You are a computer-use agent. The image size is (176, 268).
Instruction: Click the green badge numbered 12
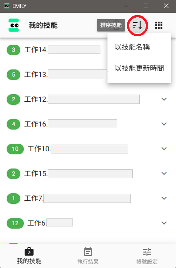click(15, 223)
